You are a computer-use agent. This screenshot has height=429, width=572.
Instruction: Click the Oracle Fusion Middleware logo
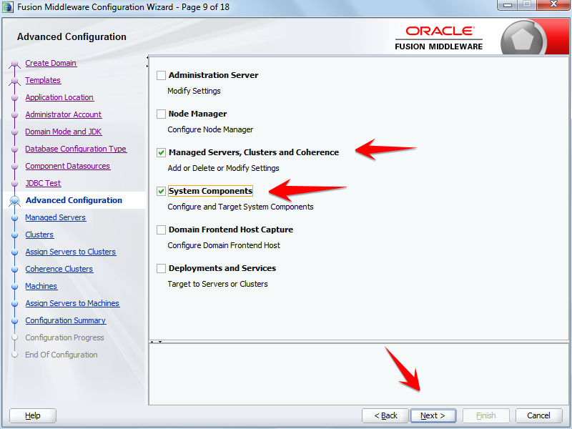pyautogui.click(x=438, y=36)
